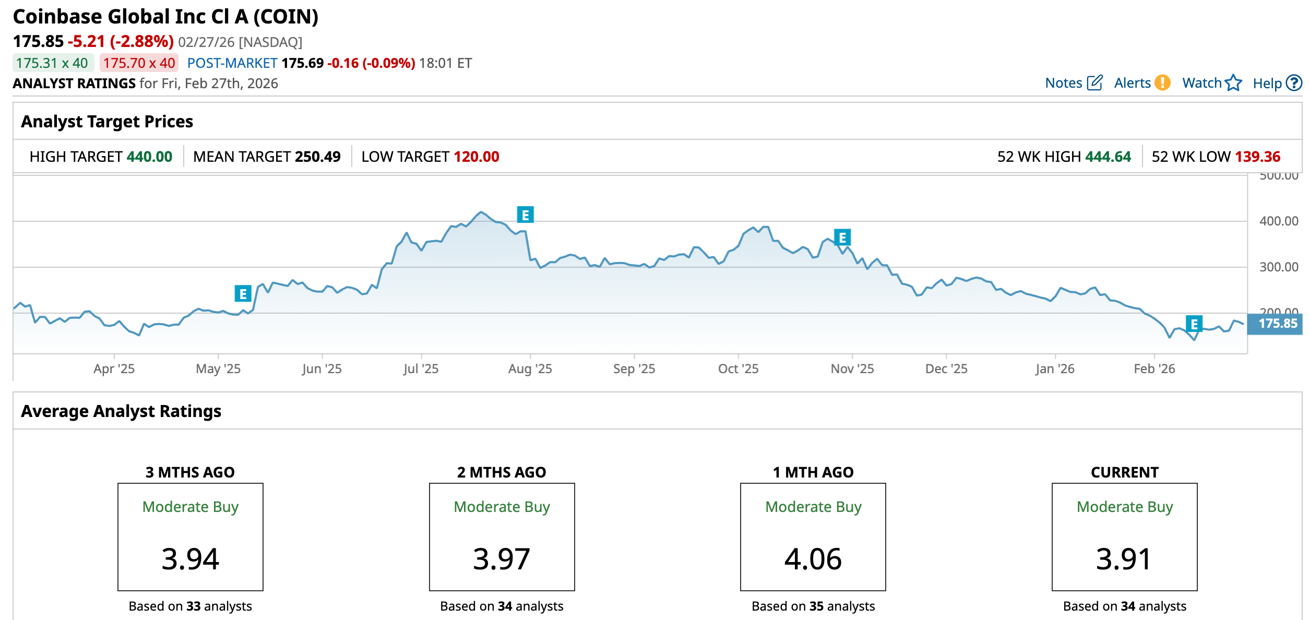The image size is (1309, 620).
Task: Select the 1 MTH AGO rating box
Action: 813,536
